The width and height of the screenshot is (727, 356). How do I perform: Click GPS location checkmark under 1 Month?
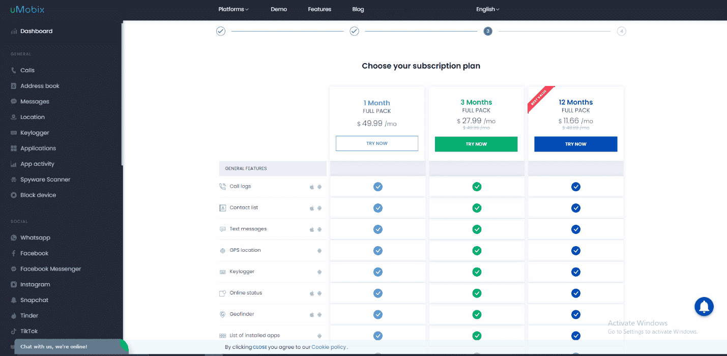pos(378,251)
